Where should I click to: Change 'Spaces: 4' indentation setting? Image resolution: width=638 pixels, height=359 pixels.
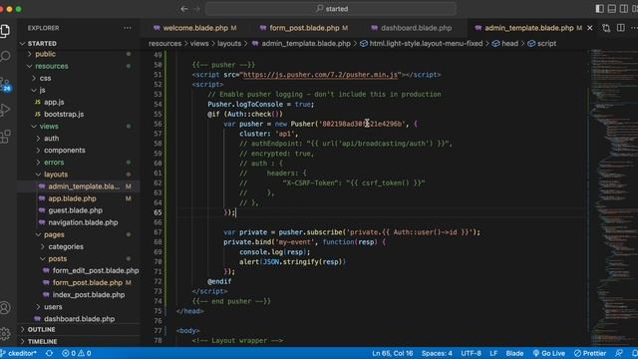pyautogui.click(x=437, y=353)
